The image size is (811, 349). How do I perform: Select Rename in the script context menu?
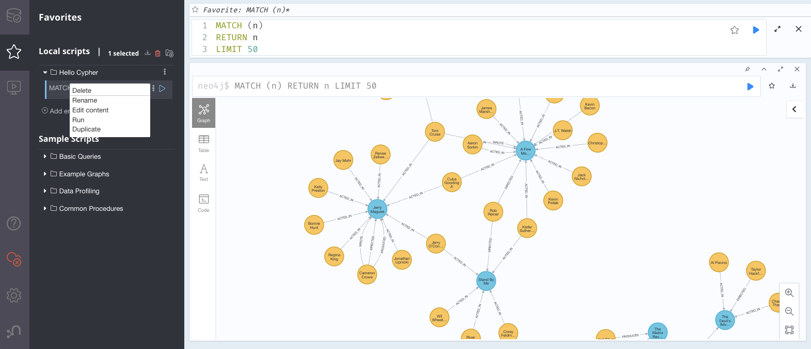click(85, 101)
